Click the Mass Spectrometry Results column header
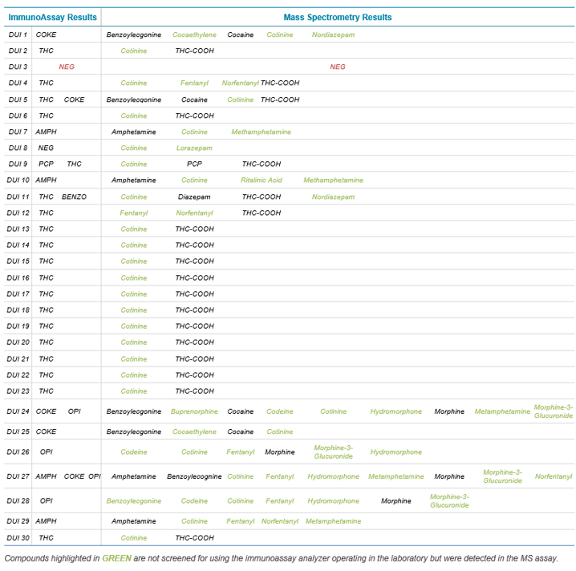This screenshot has width=576, height=571. tap(338, 17)
